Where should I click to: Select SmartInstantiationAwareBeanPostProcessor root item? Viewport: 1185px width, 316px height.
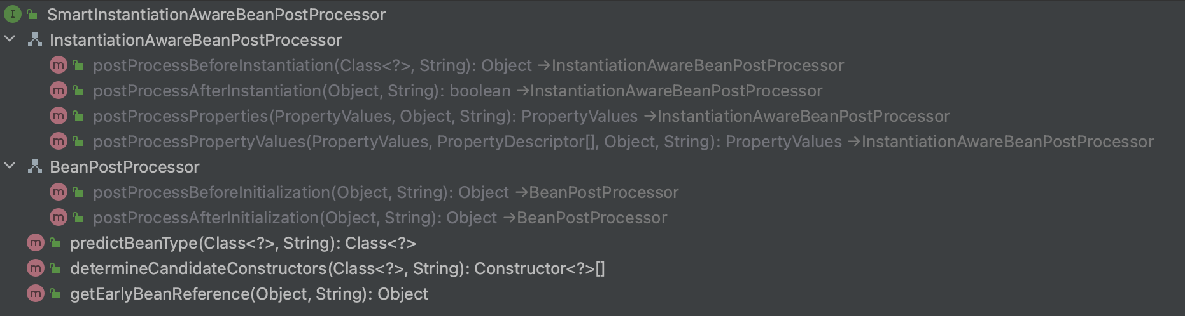[x=216, y=15]
